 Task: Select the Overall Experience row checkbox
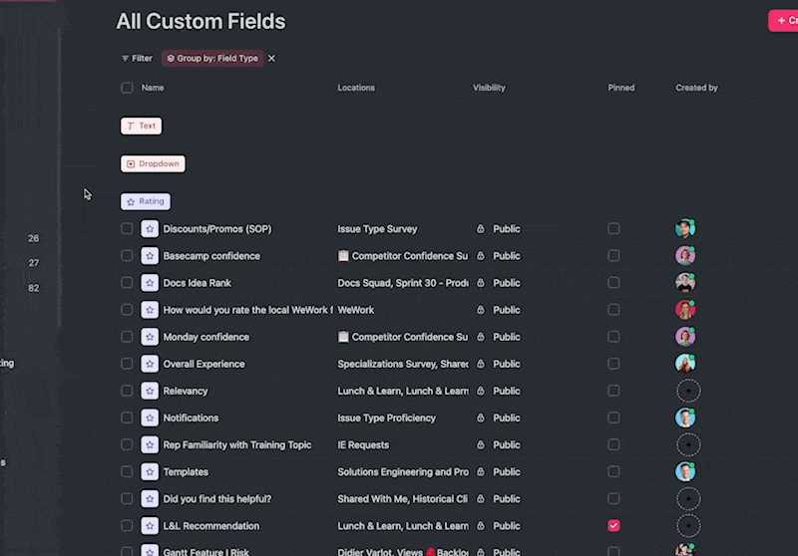[x=127, y=364]
